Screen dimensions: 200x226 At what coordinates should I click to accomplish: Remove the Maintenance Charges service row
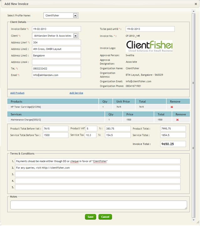(x=177, y=120)
